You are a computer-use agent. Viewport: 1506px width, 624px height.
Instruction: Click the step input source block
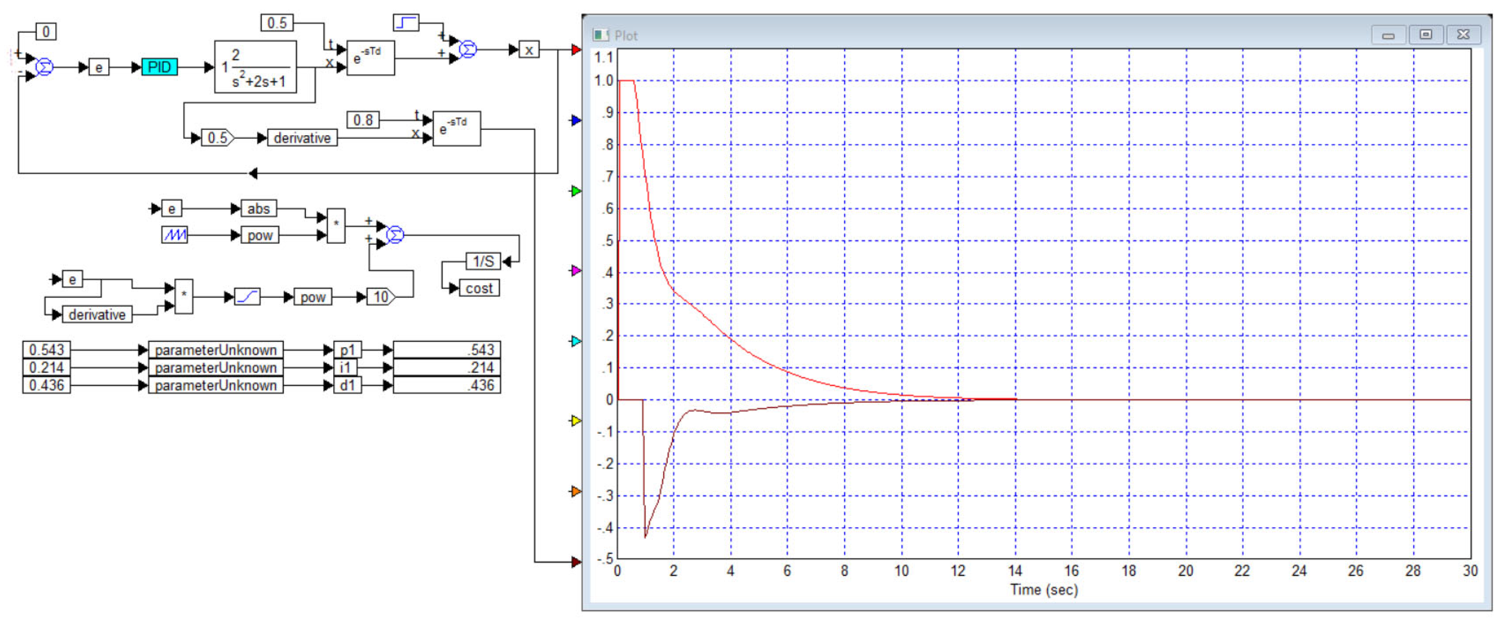[x=406, y=23]
